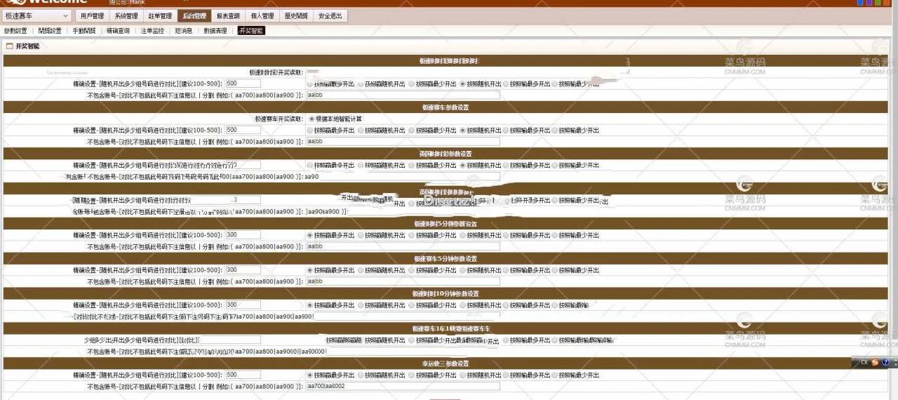Click the 精确设置 input in 幸运快三 section
The height and width of the screenshot is (400, 898).
tap(243, 375)
